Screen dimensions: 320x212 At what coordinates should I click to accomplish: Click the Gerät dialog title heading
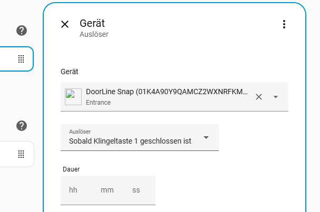92,23
